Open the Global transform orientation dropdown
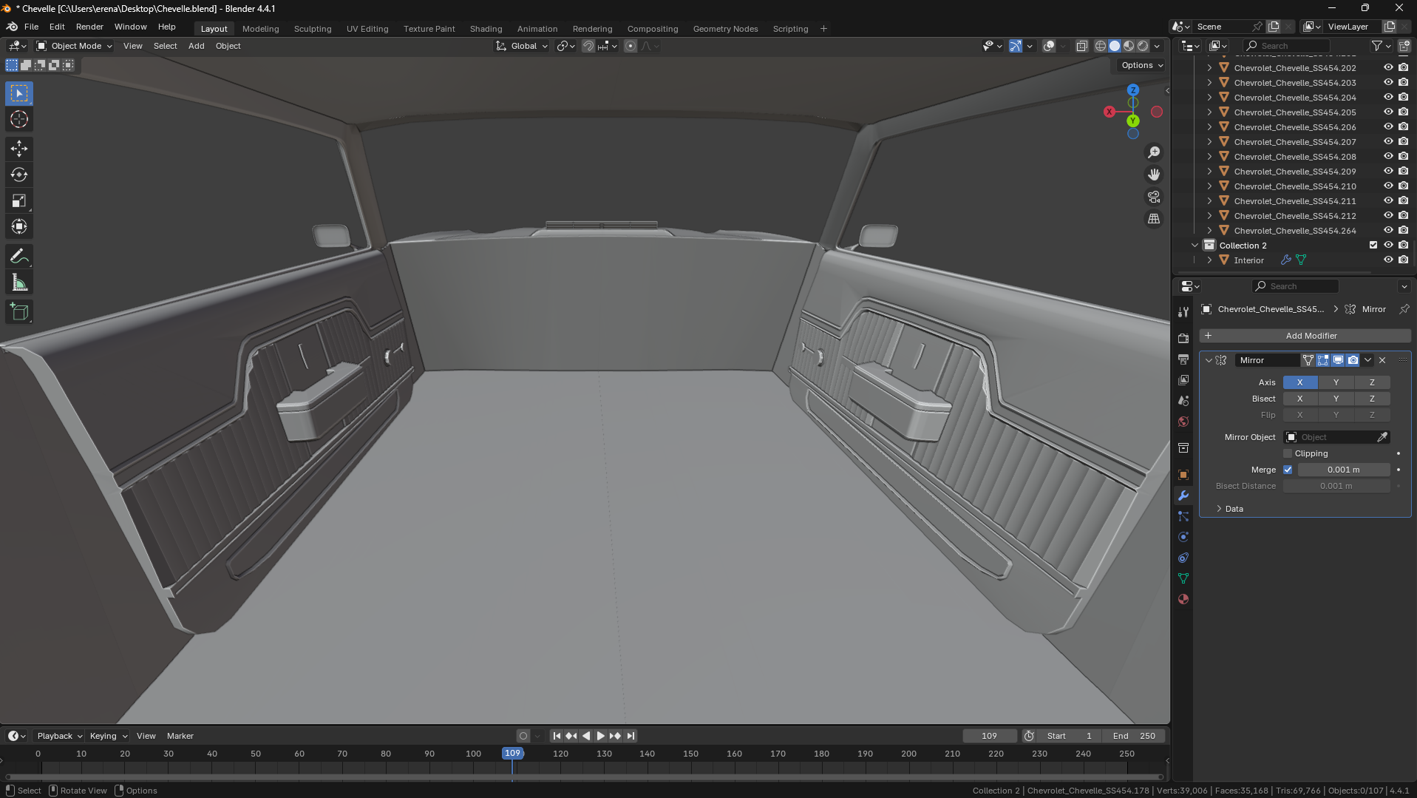Viewport: 1417px width, 798px height. pyautogui.click(x=523, y=46)
